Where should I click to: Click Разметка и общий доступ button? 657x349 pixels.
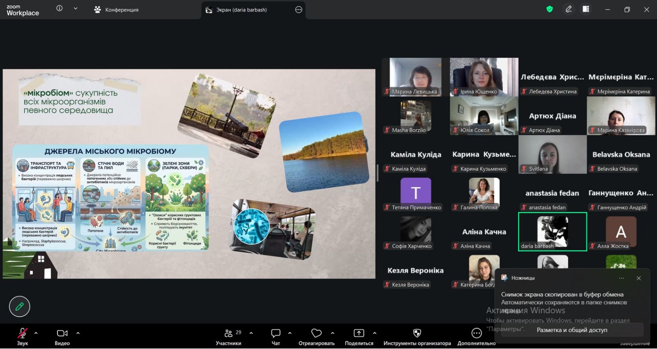572,330
